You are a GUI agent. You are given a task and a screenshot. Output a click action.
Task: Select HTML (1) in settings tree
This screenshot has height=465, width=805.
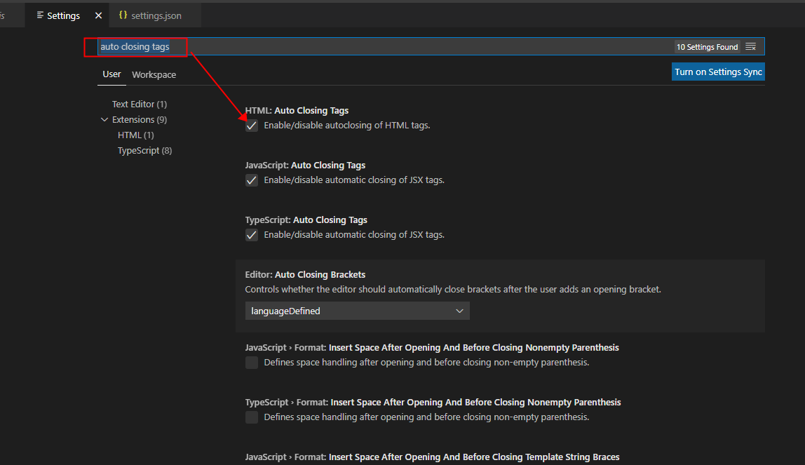click(135, 135)
